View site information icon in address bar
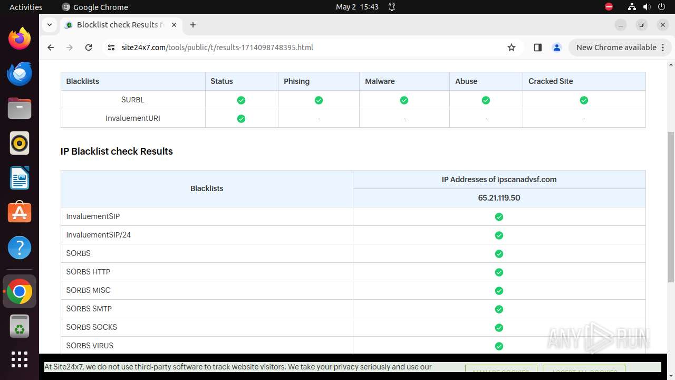Screen dimensions: 675x380 click(x=111, y=47)
